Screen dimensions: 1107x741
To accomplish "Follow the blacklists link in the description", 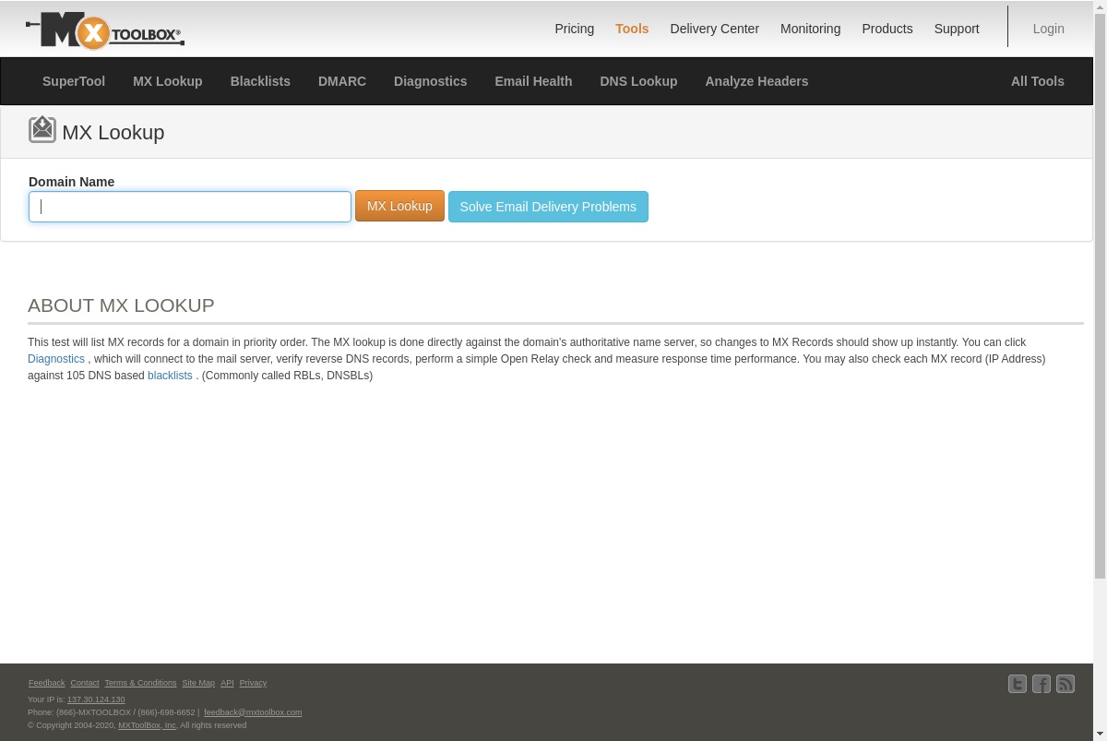I will 170,376.
